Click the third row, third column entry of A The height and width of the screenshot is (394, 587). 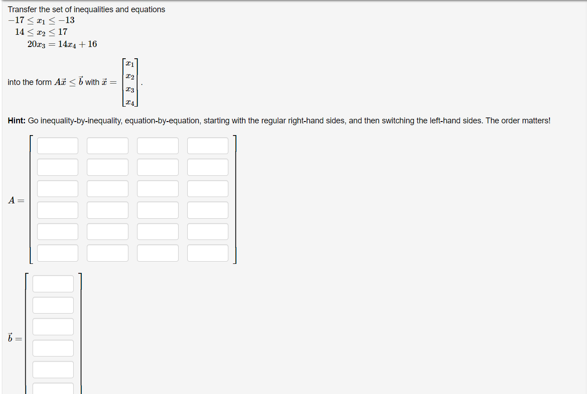coord(157,188)
